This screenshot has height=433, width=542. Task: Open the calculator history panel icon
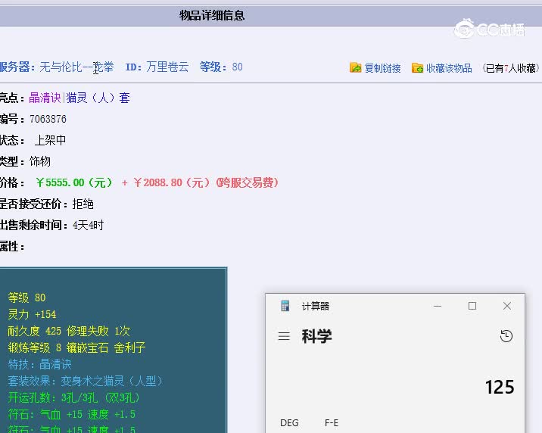(x=506, y=336)
